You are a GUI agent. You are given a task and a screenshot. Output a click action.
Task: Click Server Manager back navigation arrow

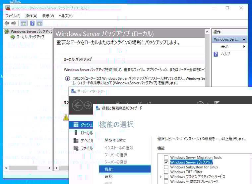tap(78, 105)
